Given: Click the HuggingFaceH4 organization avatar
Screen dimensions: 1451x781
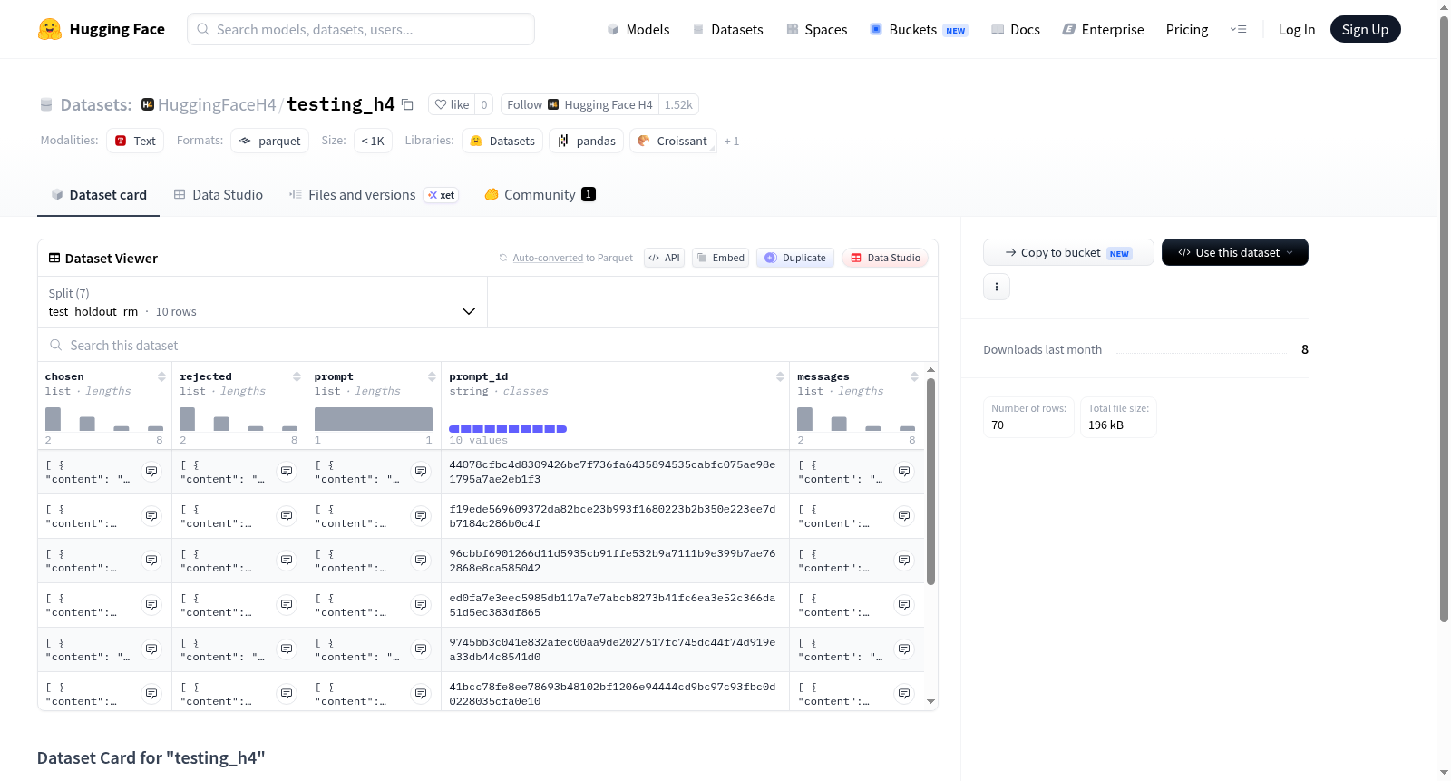Looking at the screenshot, I should [148, 104].
